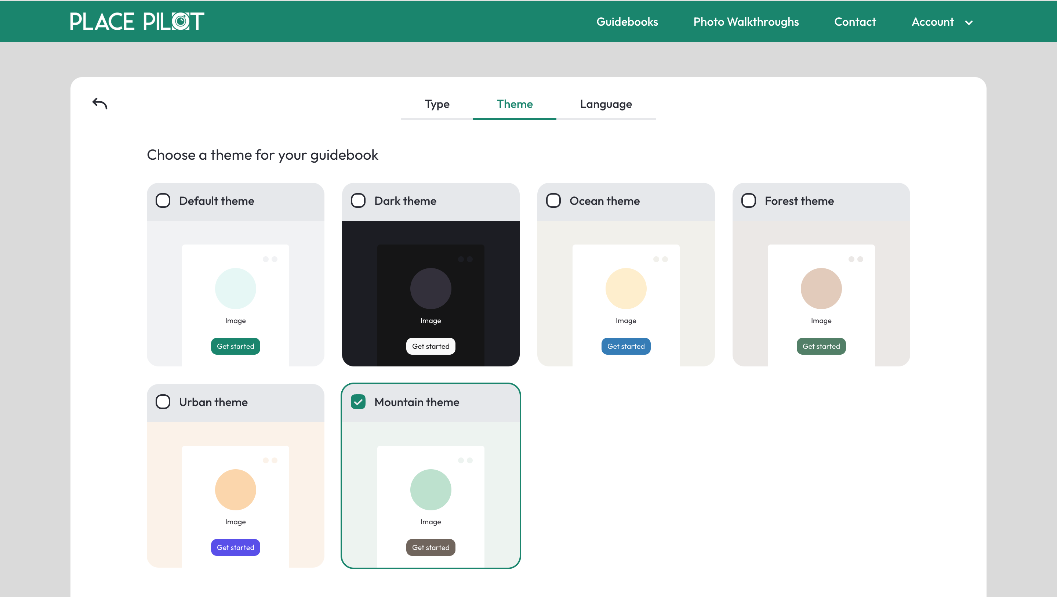
Task: Tick the Forest theme checkbox
Action: click(748, 201)
